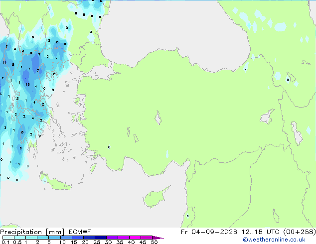Click the '35' legend scale label
This screenshot has height=244, width=316.
pyautogui.click(x=120, y=242)
